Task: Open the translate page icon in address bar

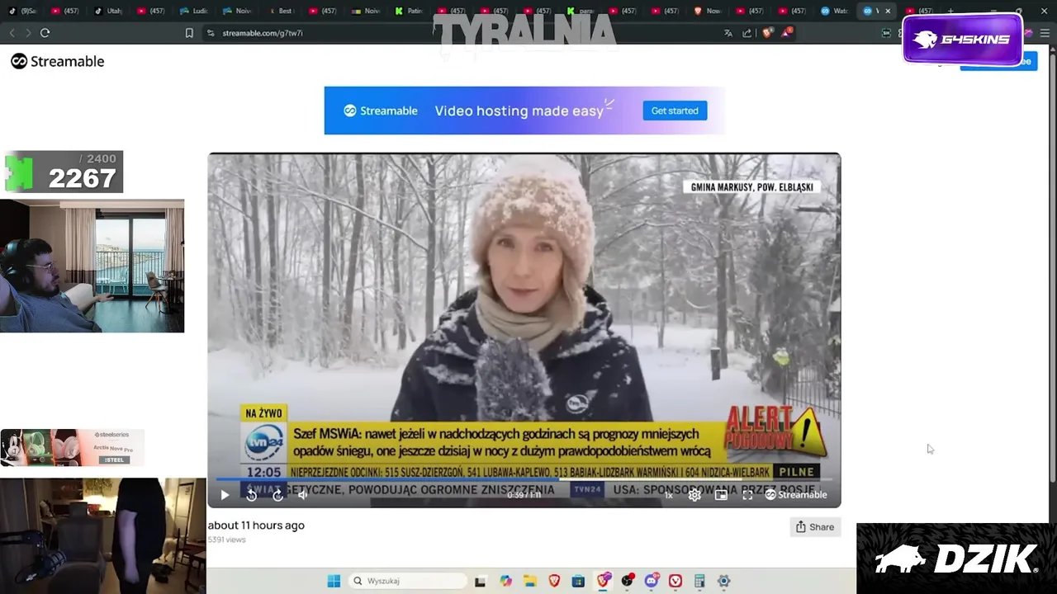Action: pos(728,33)
